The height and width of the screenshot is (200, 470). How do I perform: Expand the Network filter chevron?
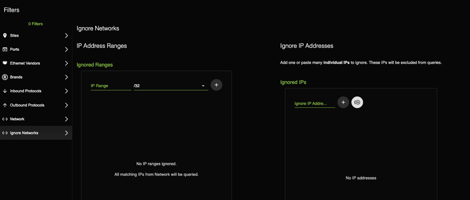pos(66,119)
